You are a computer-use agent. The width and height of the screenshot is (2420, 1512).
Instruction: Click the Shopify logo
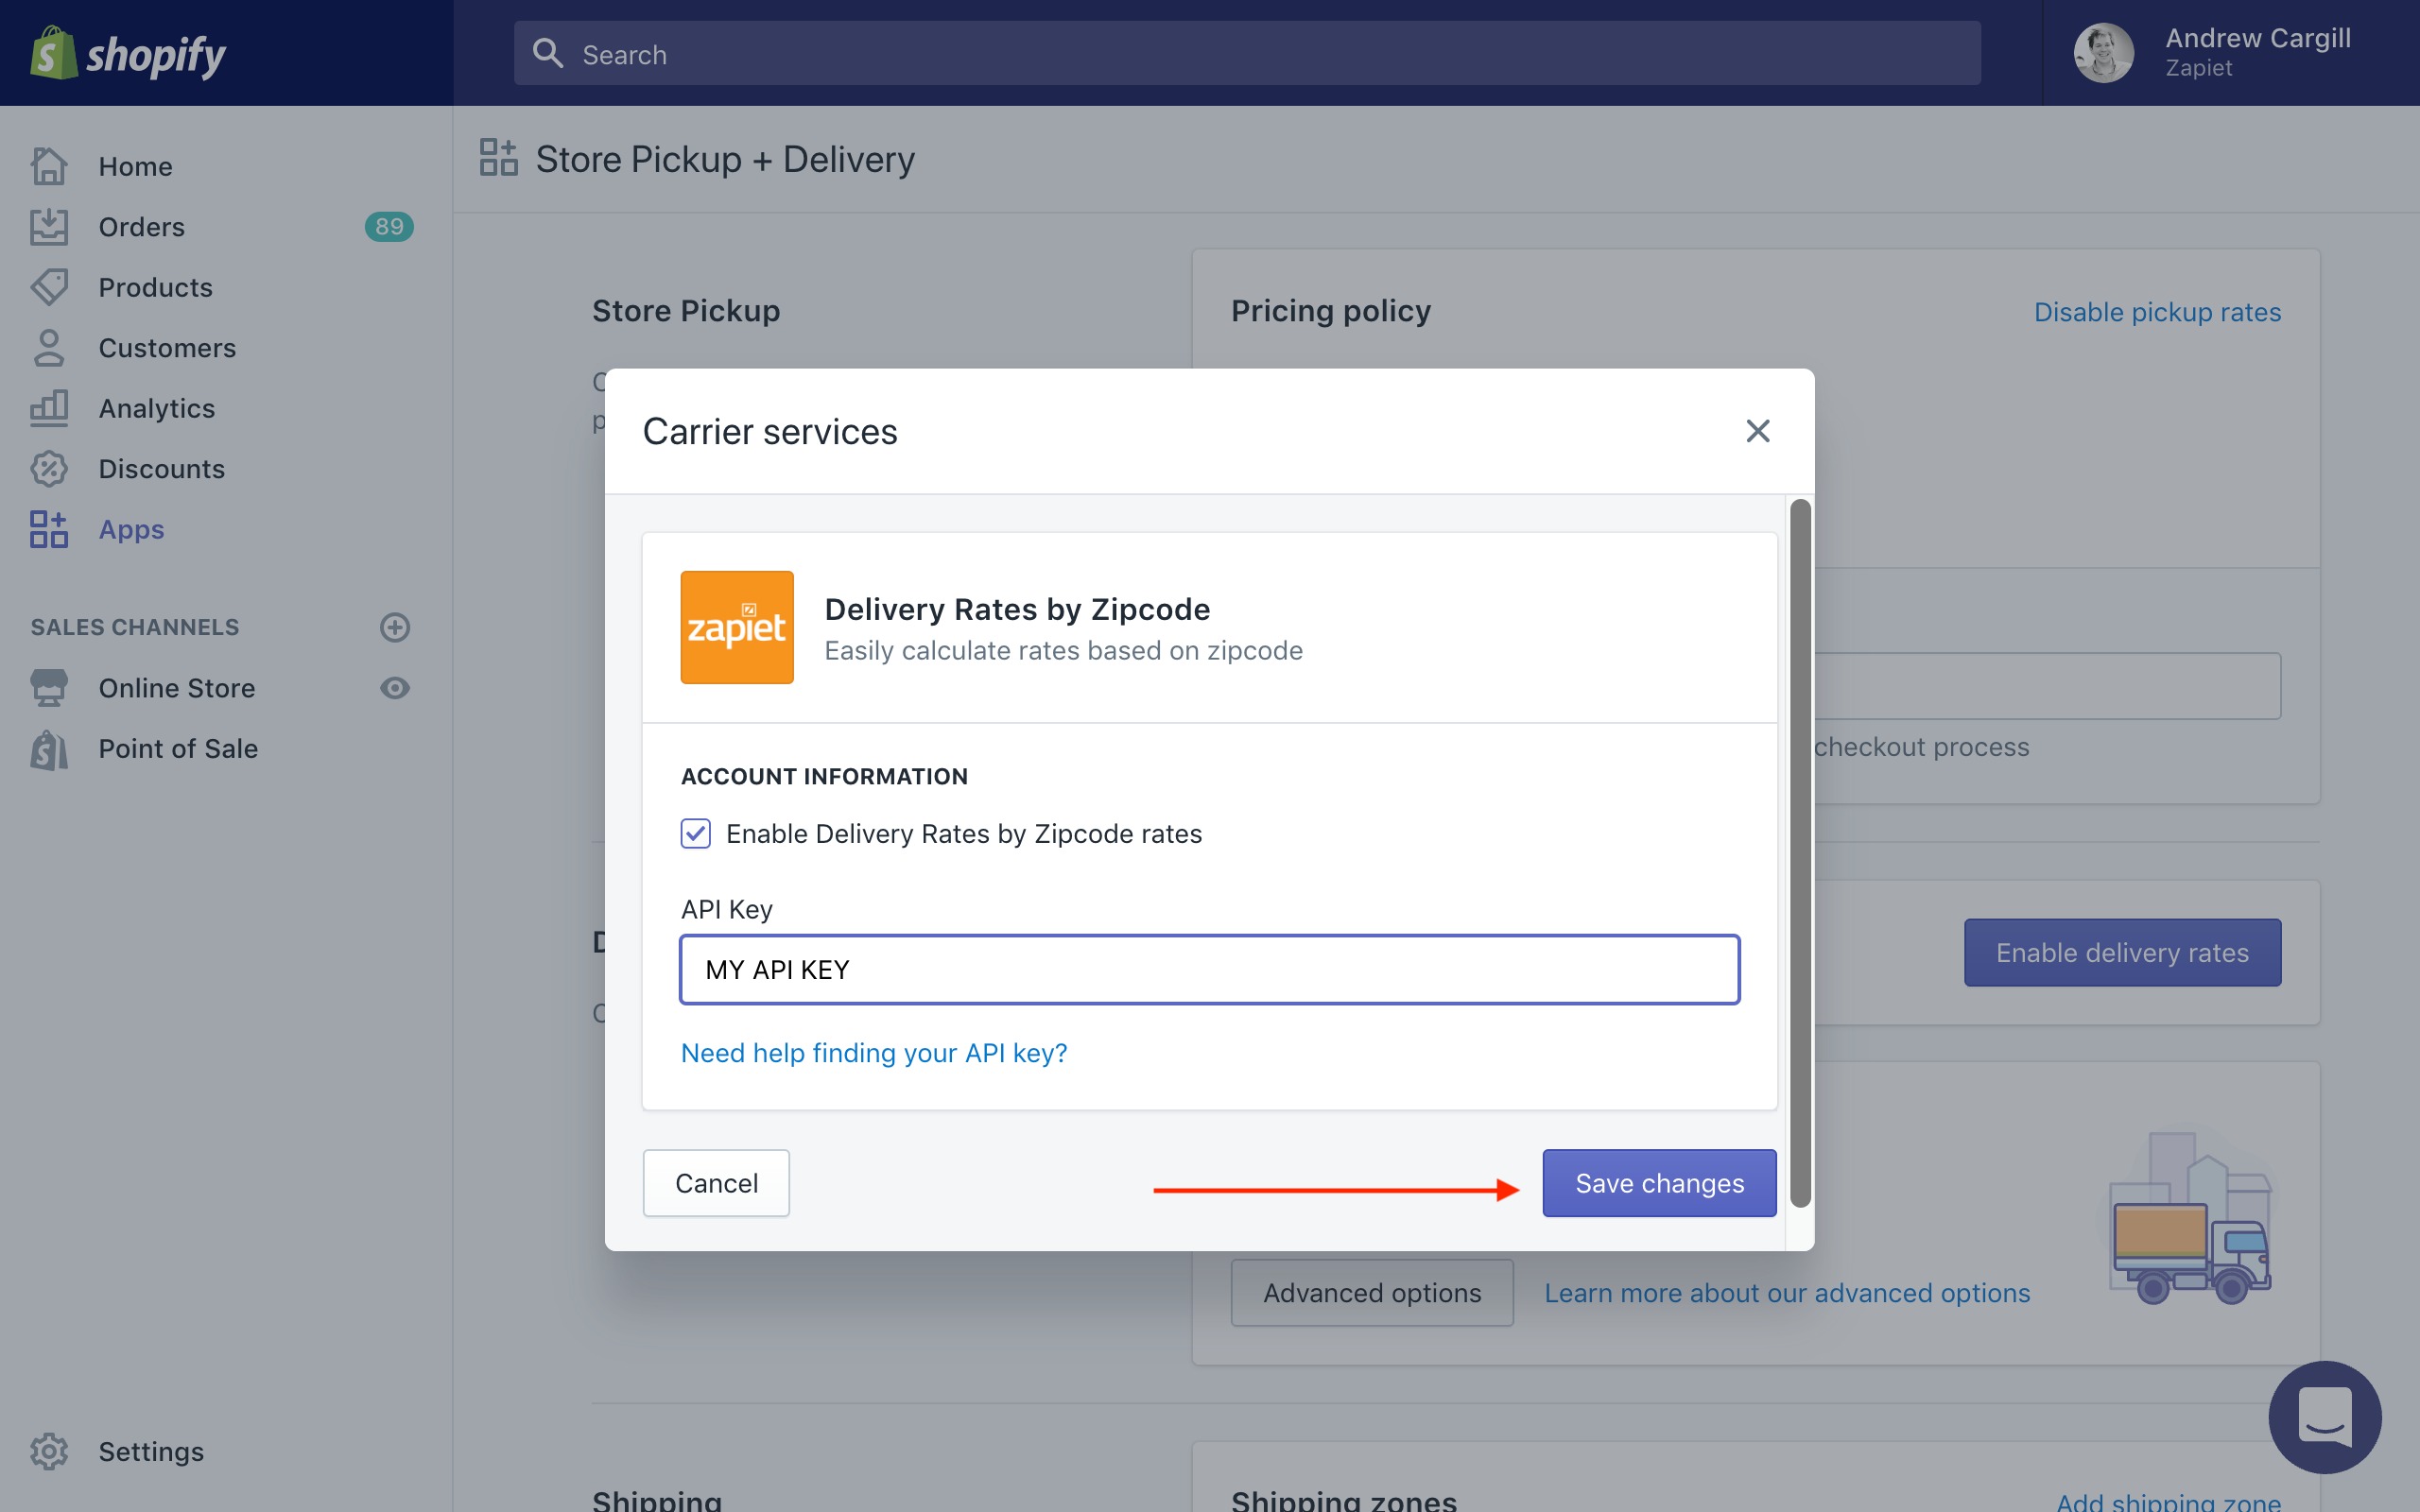pyautogui.click(x=128, y=53)
